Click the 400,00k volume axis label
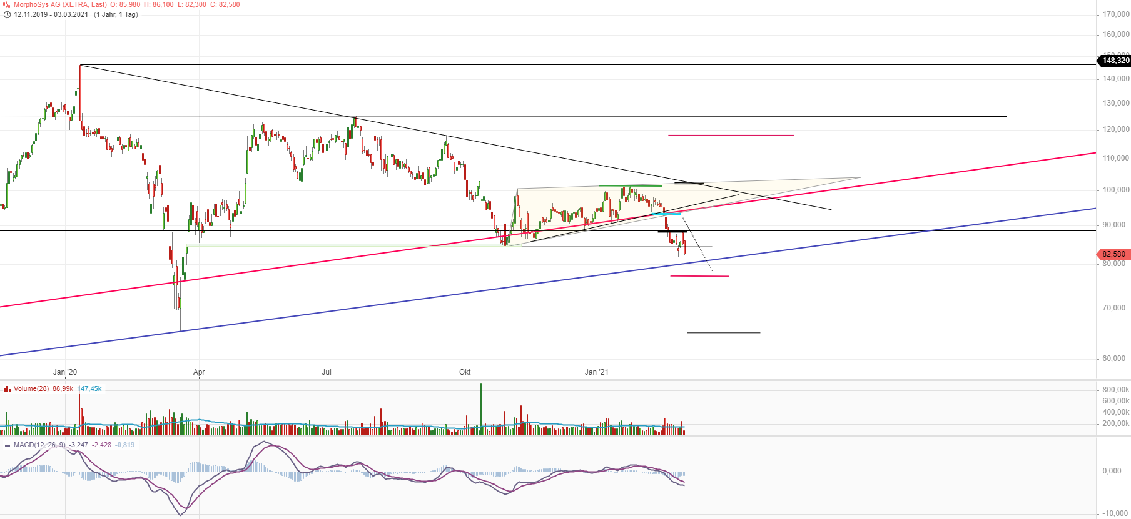The height and width of the screenshot is (519, 1131). 1116,412
